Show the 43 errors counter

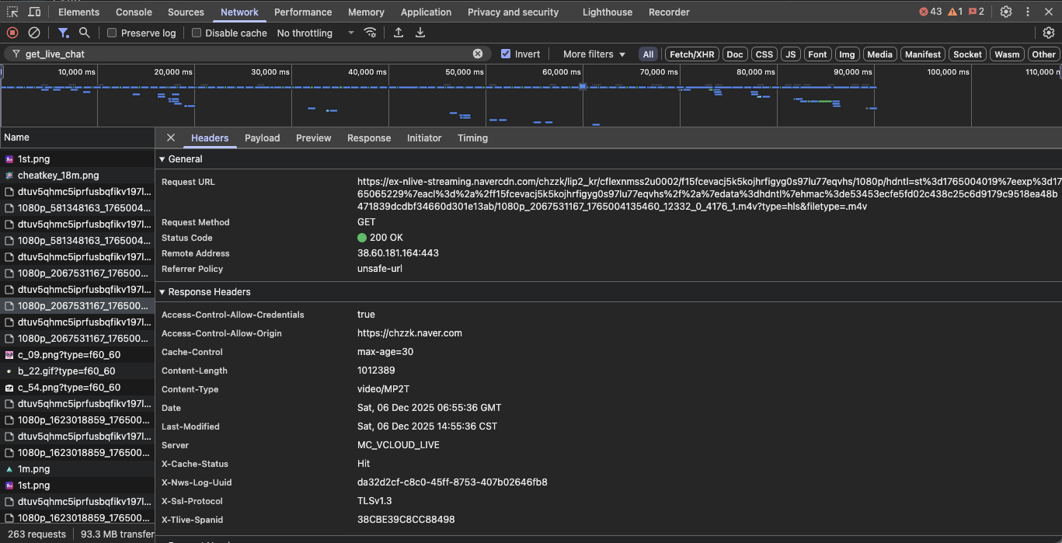tap(930, 12)
